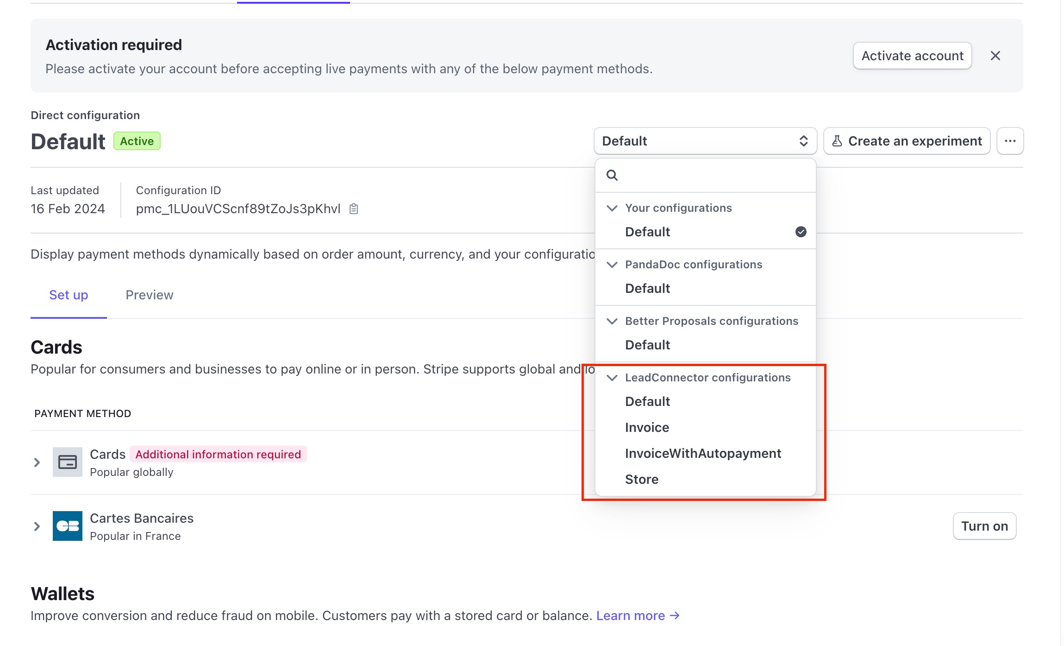1064x646 pixels.
Task: Click the Cards payment method icon
Action: click(68, 462)
